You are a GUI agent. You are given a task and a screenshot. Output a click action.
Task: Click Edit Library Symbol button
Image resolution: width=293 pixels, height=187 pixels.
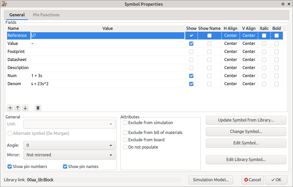[x=246, y=159]
